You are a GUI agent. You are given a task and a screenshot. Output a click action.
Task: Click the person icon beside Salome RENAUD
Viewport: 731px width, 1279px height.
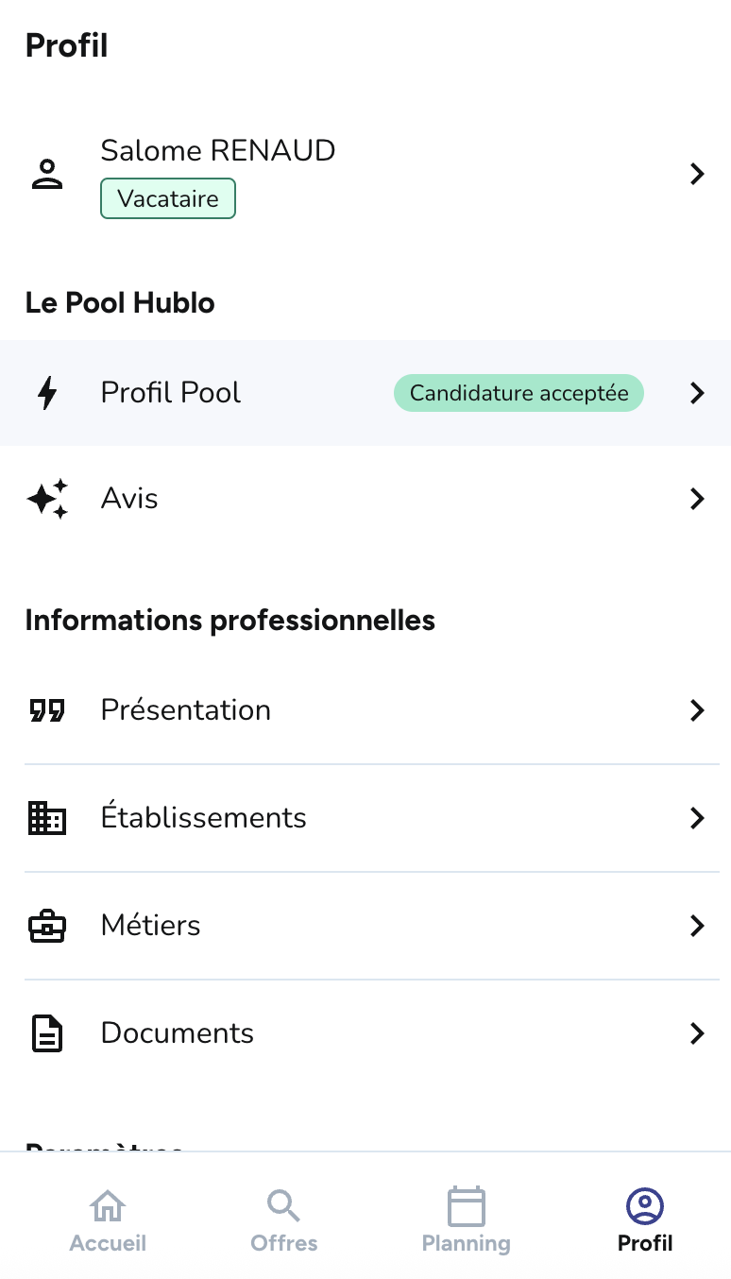pyautogui.click(x=46, y=175)
